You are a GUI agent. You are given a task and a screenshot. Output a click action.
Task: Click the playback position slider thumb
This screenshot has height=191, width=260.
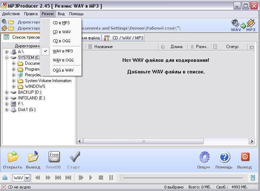click(x=122, y=178)
